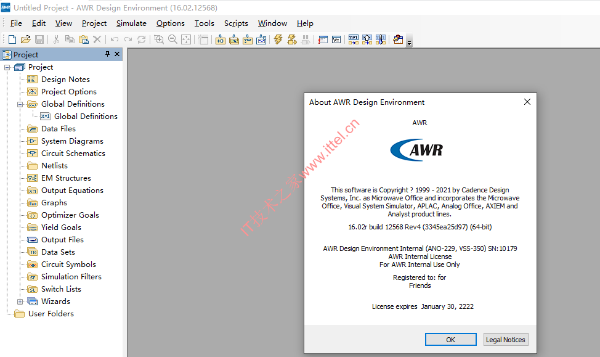Click the Paste clipboard icon
This screenshot has width=600, height=357.
point(83,39)
